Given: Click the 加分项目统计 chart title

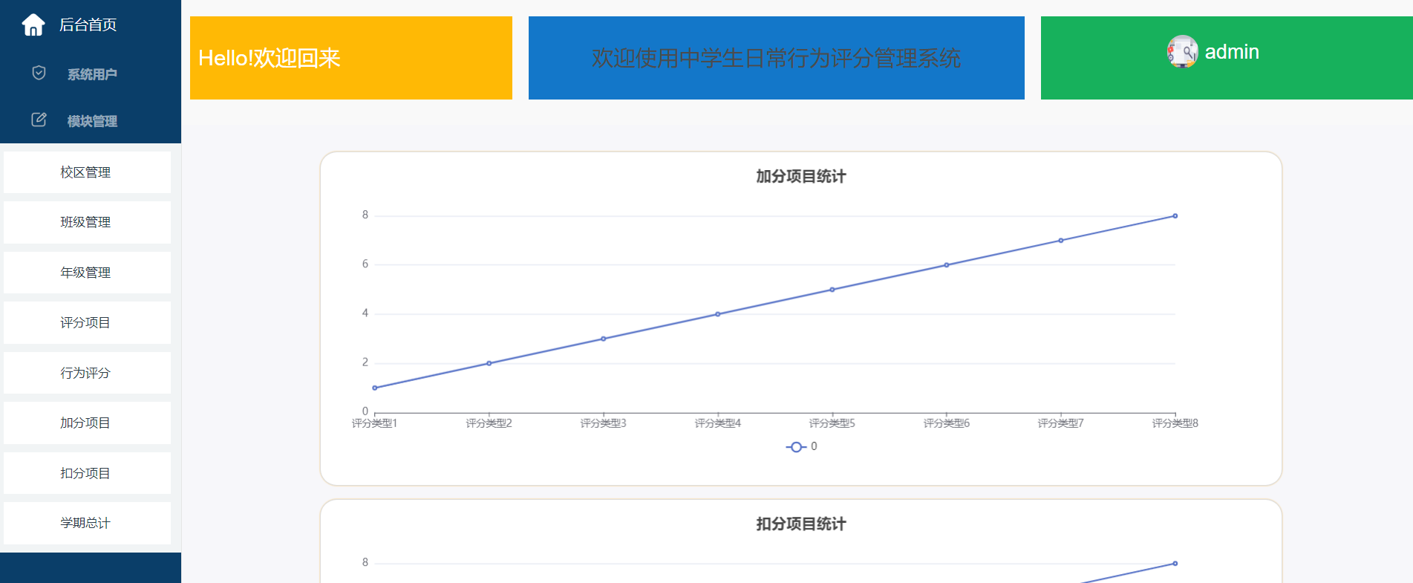Looking at the screenshot, I should (x=801, y=177).
